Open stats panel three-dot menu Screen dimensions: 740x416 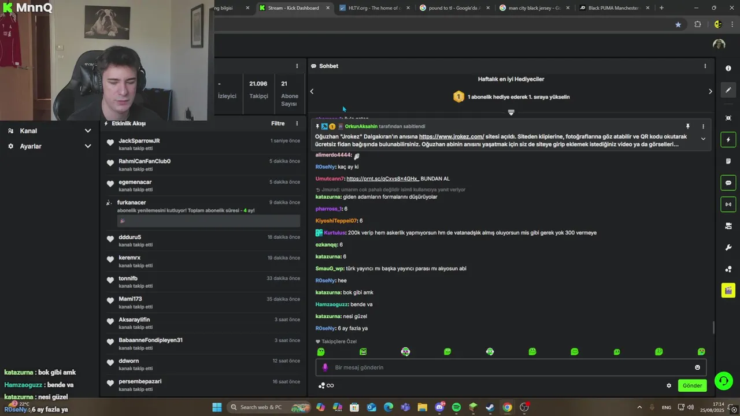point(297,66)
